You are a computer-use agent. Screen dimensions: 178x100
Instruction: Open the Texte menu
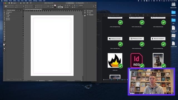pos(22,1)
